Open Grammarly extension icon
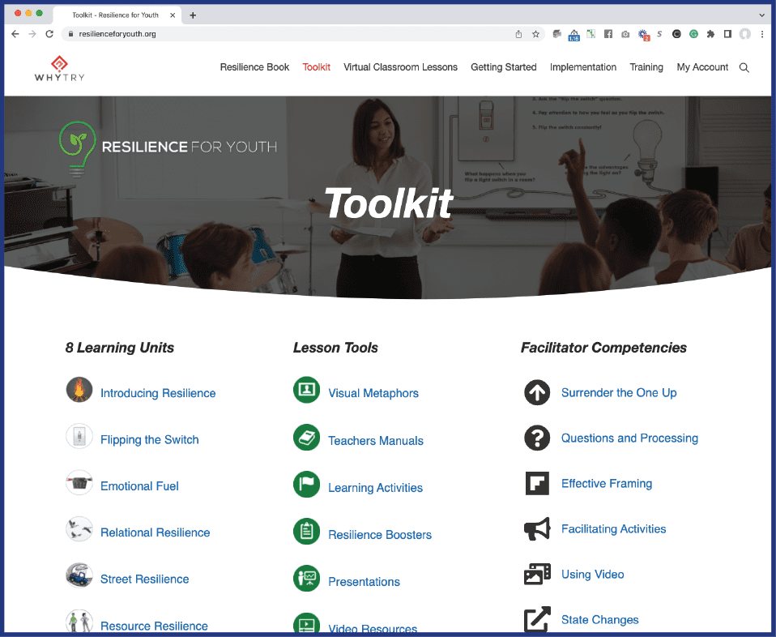This screenshot has width=776, height=637. pyautogui.click(x=694, y=34)
